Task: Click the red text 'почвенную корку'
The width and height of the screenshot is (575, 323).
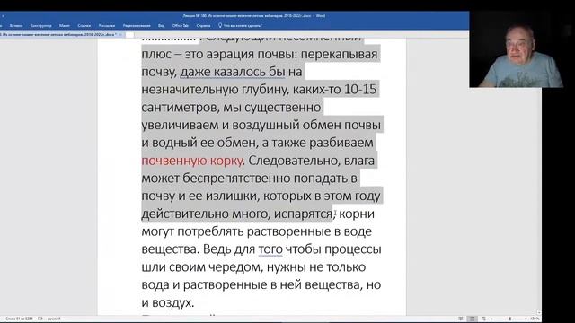Action: (192, 161)
